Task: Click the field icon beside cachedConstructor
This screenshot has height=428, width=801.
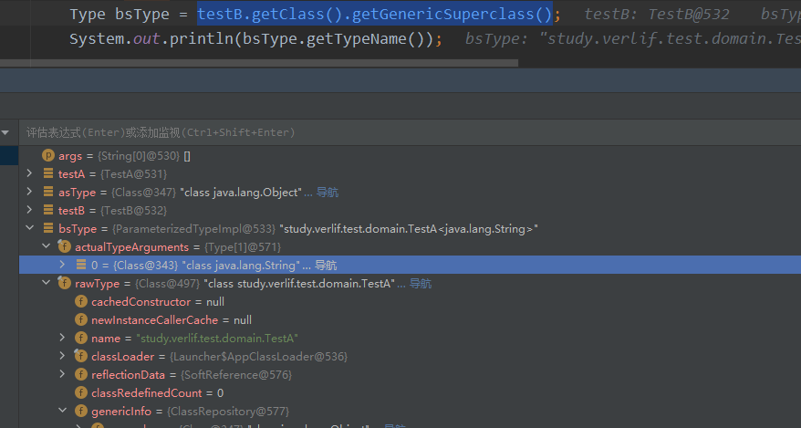Action: [x=81, y=302]
